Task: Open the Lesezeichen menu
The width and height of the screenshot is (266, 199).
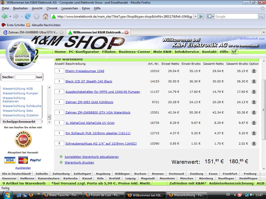Action: (x=70, y=8)
